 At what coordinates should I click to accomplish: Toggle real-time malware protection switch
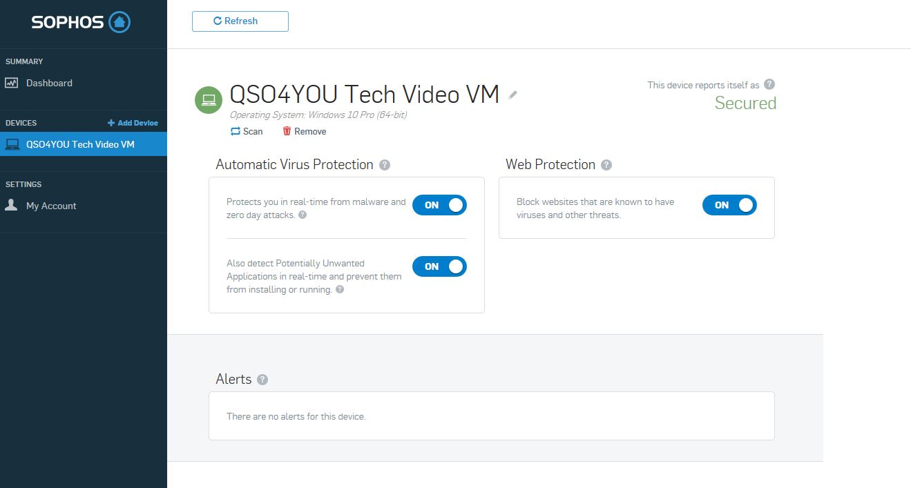[439, 205]
